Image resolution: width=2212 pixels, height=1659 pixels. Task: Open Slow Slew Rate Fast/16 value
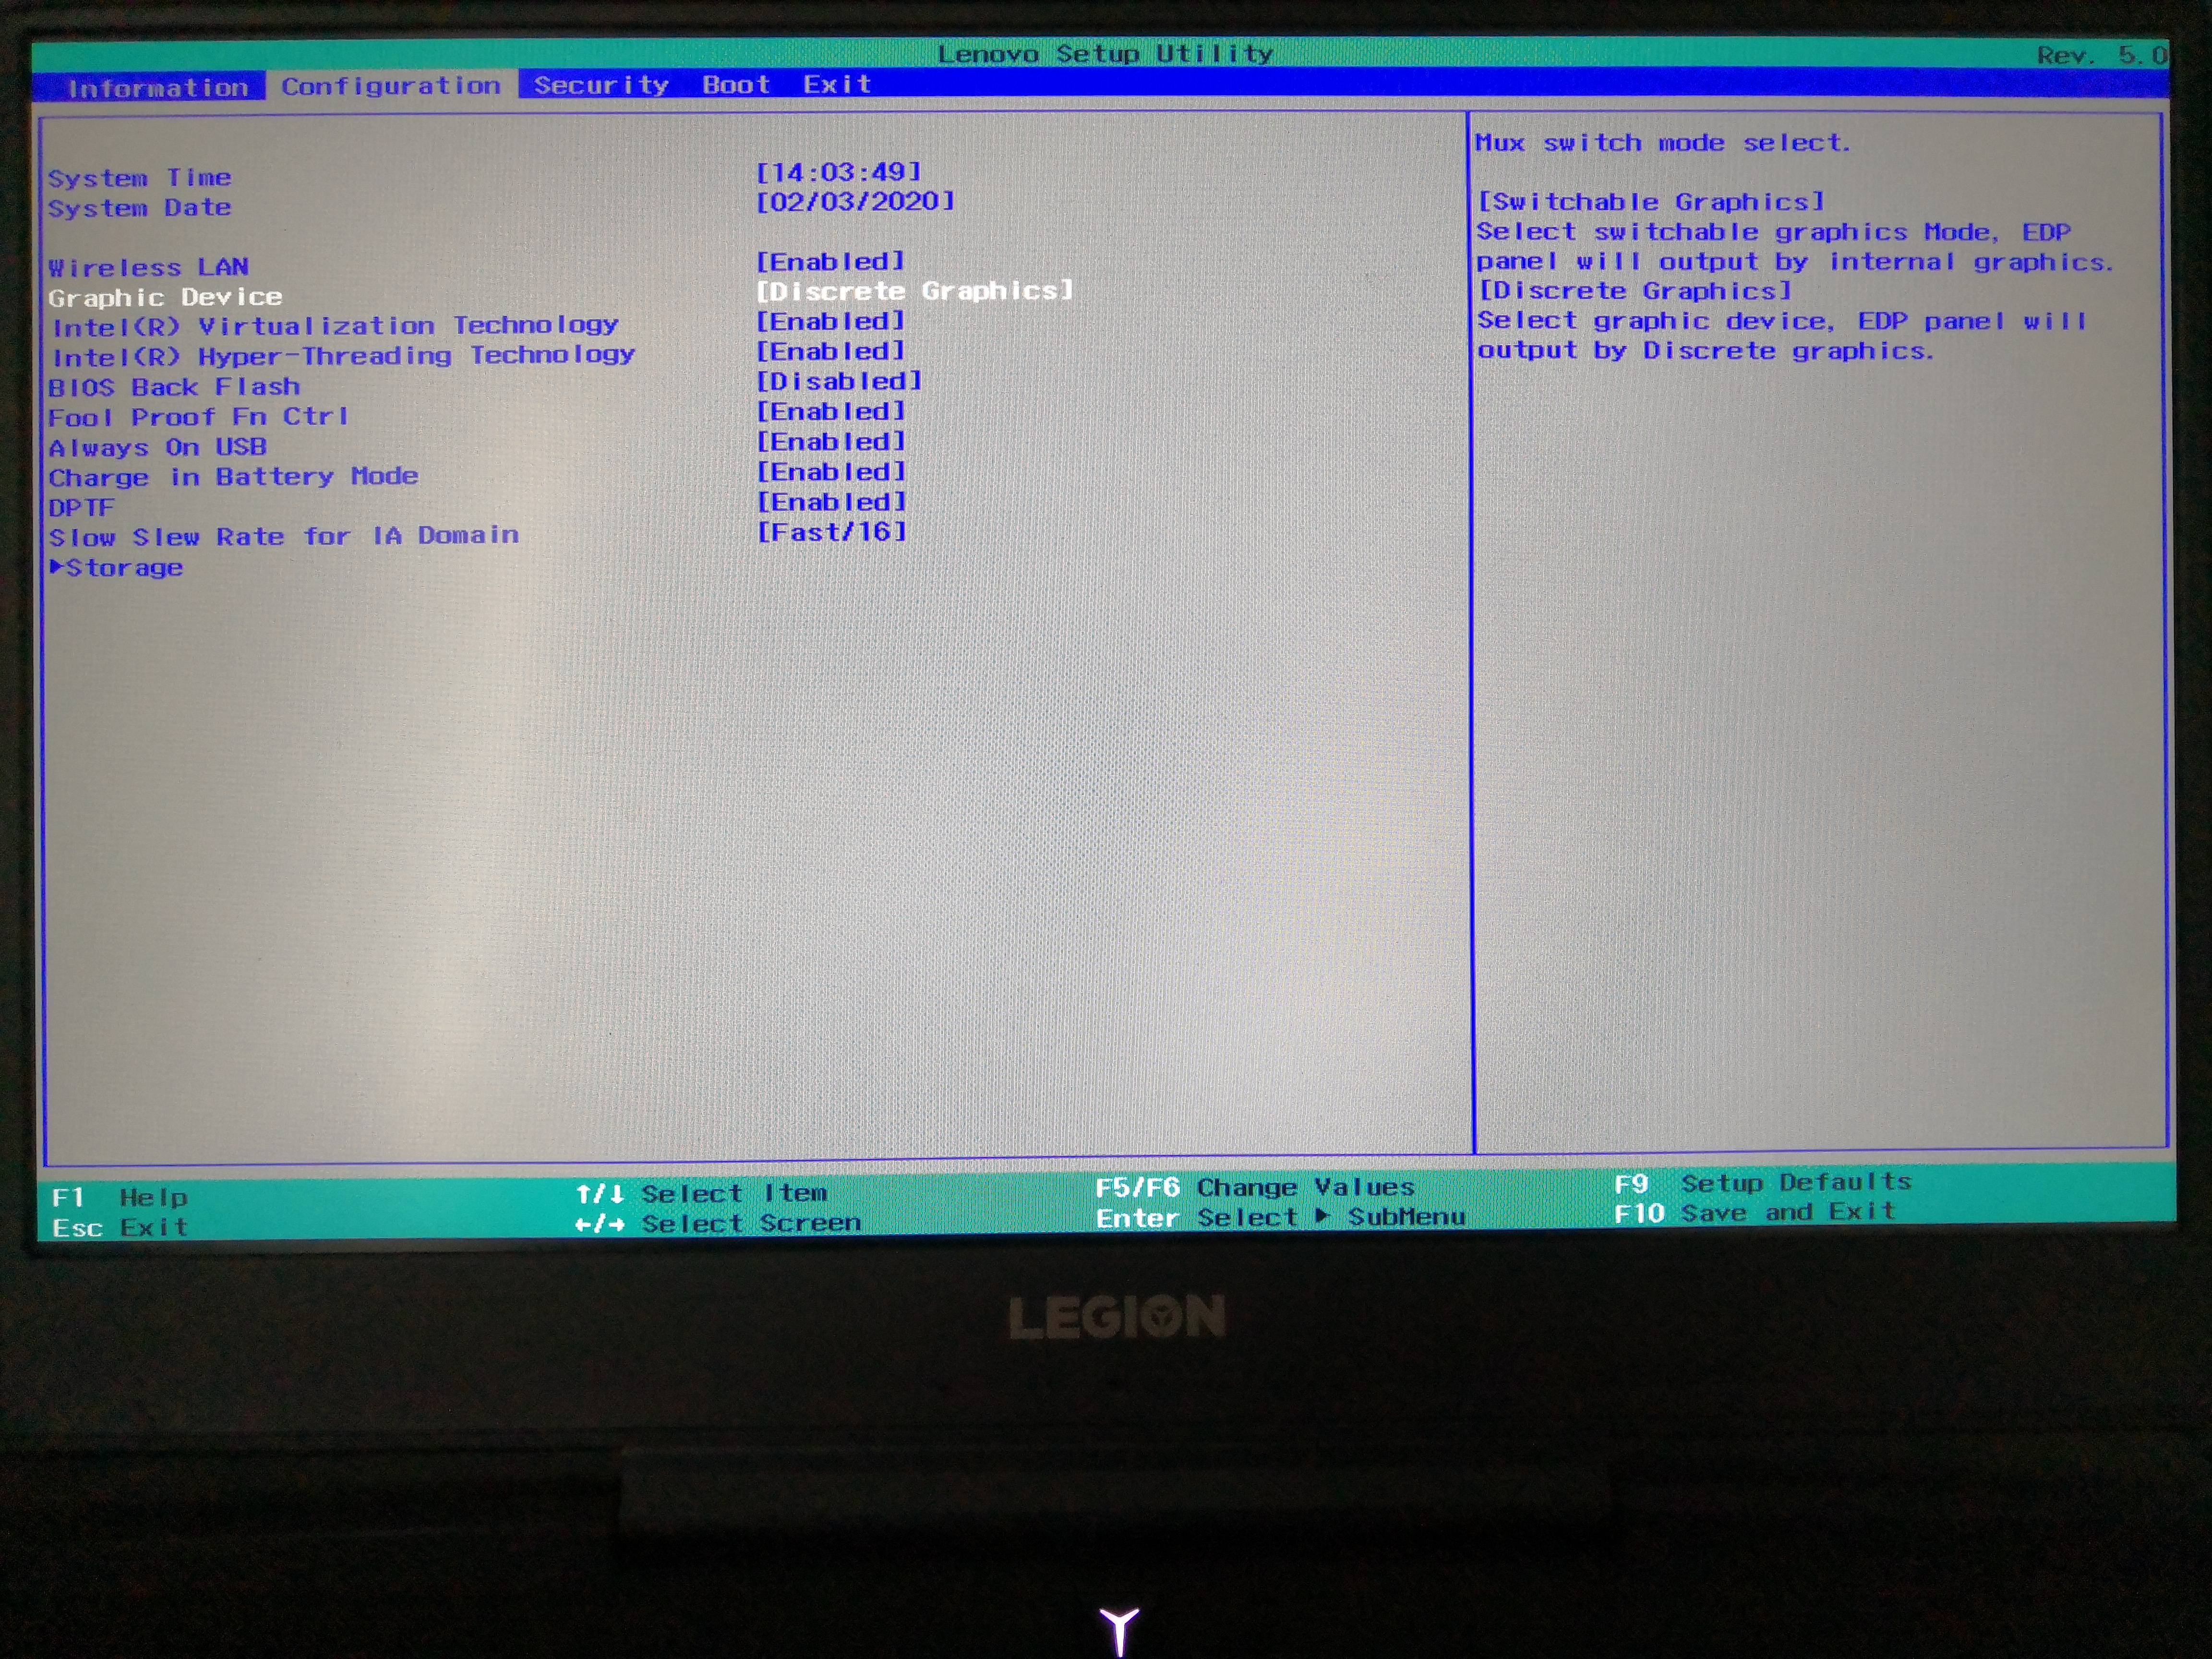coord(831,532)
